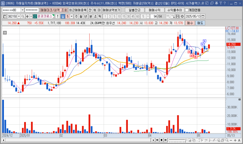The image size is (243, 144).
Task: Click the duplicate window icon in title bar
Action: (212, 3)
